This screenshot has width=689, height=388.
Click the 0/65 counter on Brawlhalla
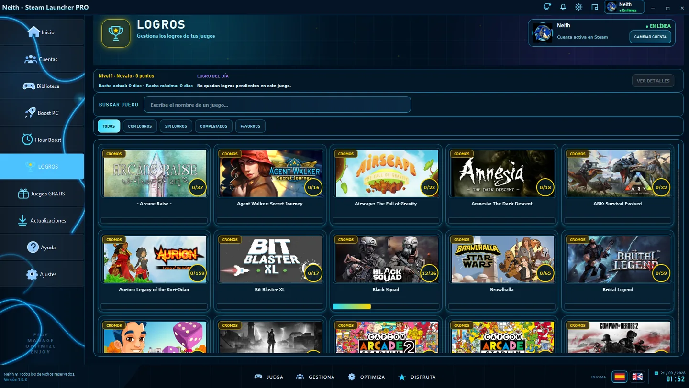pyautogui.click(x=545, y=273)
